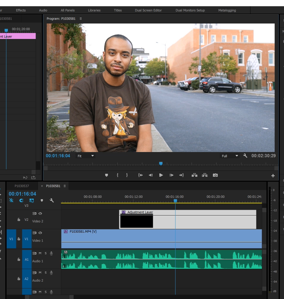Click fx badge on Audio 1 clip
This screenshot has height=299, width=284.
[66, 252]
